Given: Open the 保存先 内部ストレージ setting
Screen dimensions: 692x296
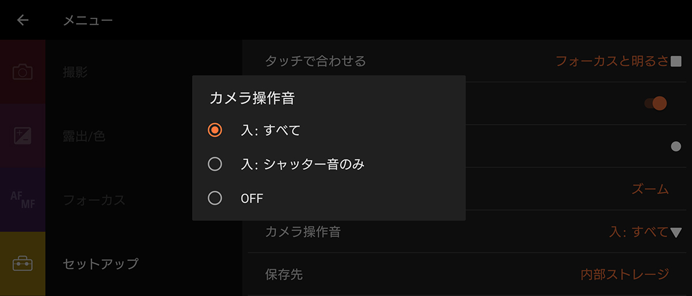Looking at the screenshot, I should click(625, 274).
